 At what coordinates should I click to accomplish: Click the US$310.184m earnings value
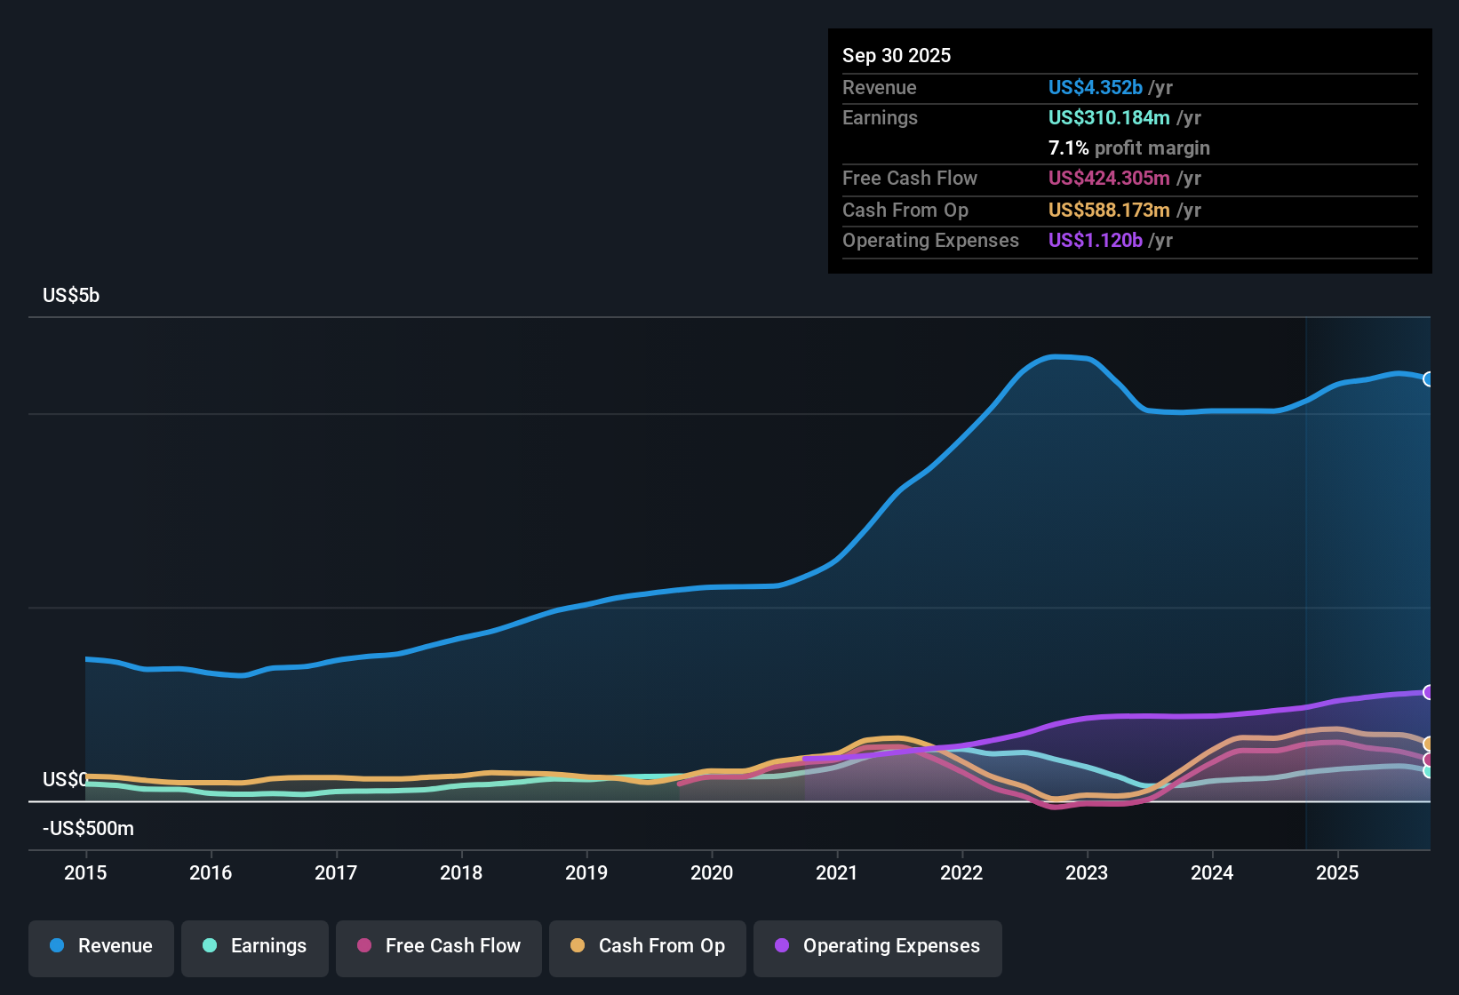(x=1109, y=117)
